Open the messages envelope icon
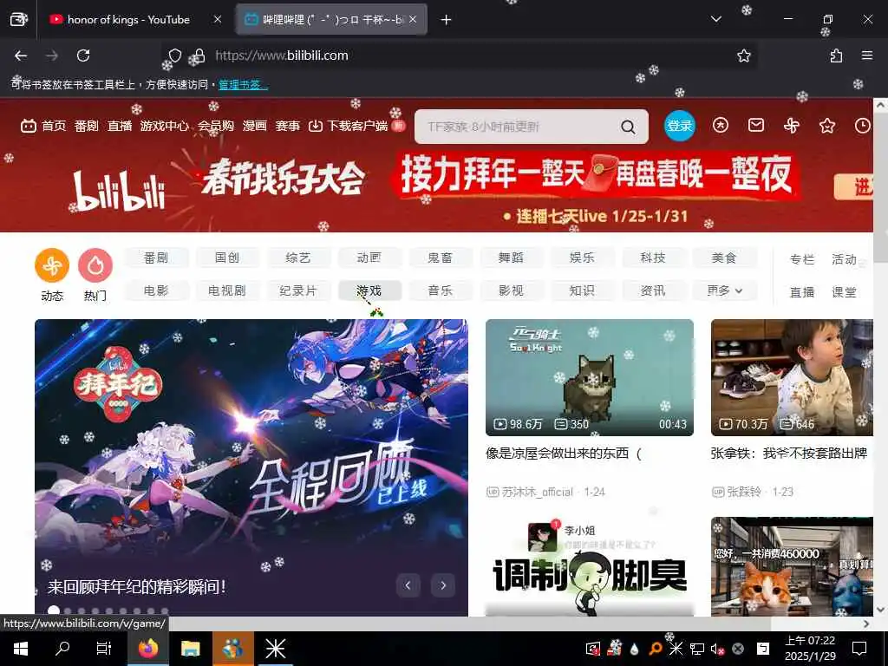Image resolution: width=888 pixels, height=666 pixels. 756,125
